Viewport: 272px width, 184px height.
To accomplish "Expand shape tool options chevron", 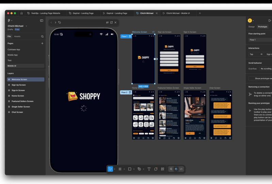I will 134,169.
